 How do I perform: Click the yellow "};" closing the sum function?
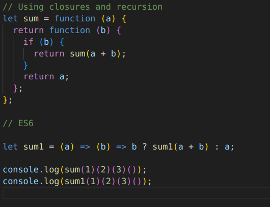[8, 100]
